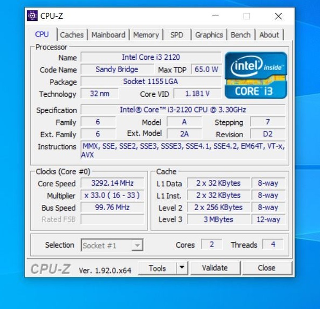
Task: Click the Stepping value 7
Action: point(268,122)
